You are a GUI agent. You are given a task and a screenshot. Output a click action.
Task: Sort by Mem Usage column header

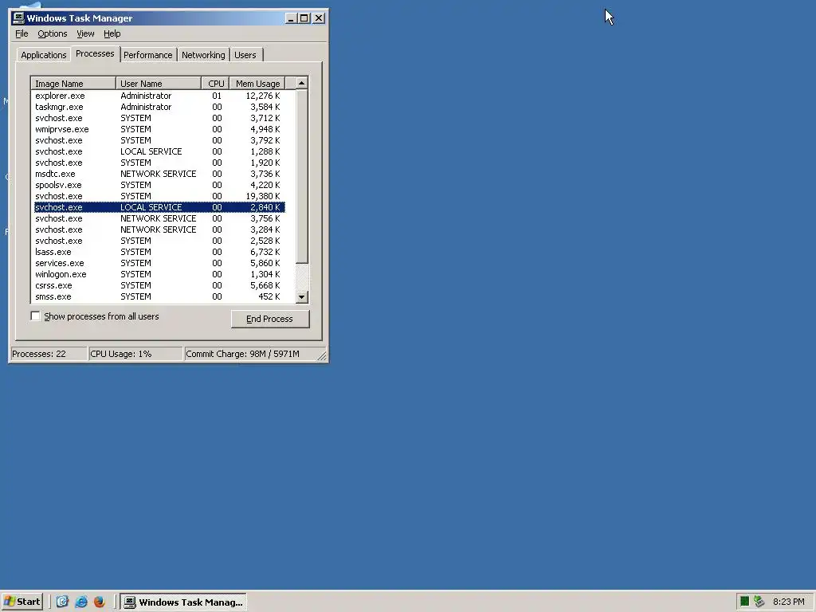257,83
